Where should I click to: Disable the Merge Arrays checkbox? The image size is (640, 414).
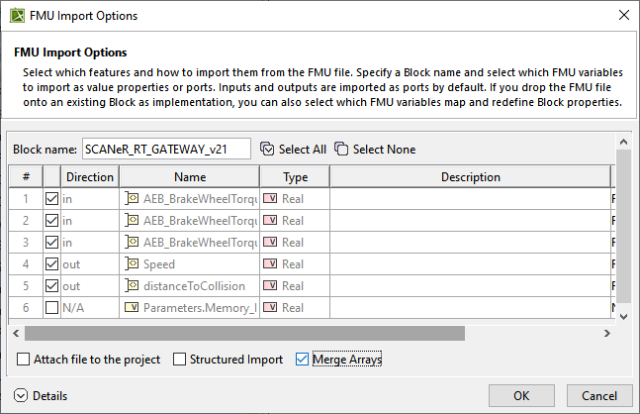[303, 360]
